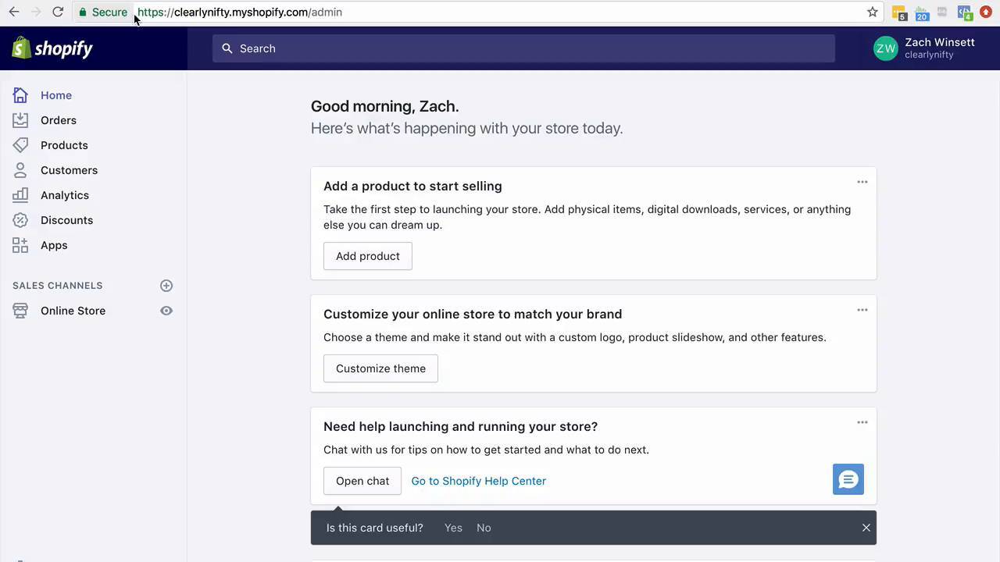Dismiss the card feedback bar
The height and width of the screenshot is (562, 1000).
point(866,528)
